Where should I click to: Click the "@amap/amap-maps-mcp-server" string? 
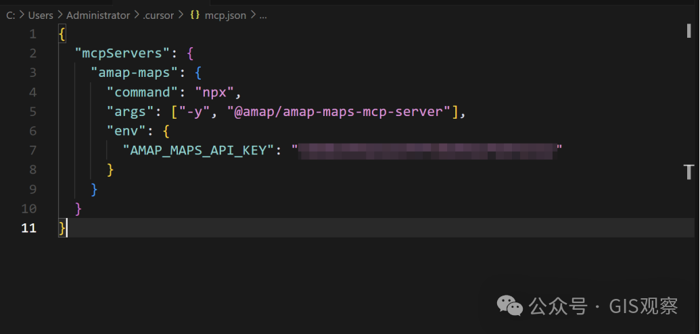[x=340, y=111]
